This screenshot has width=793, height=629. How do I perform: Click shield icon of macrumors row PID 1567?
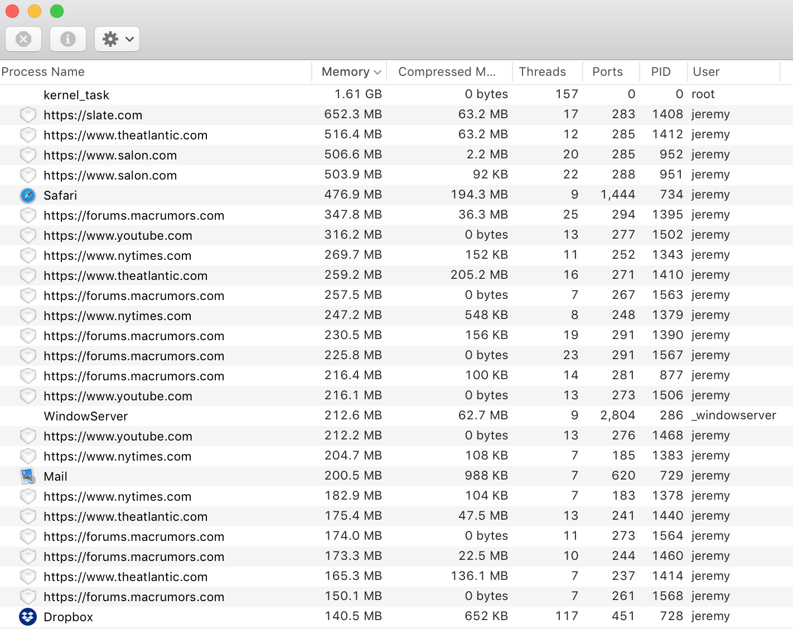[x=28, y=356]
